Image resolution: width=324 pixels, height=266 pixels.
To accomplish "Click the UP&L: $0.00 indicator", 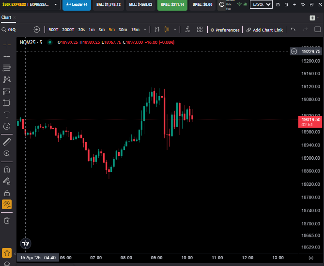I will tap(202, 4).
